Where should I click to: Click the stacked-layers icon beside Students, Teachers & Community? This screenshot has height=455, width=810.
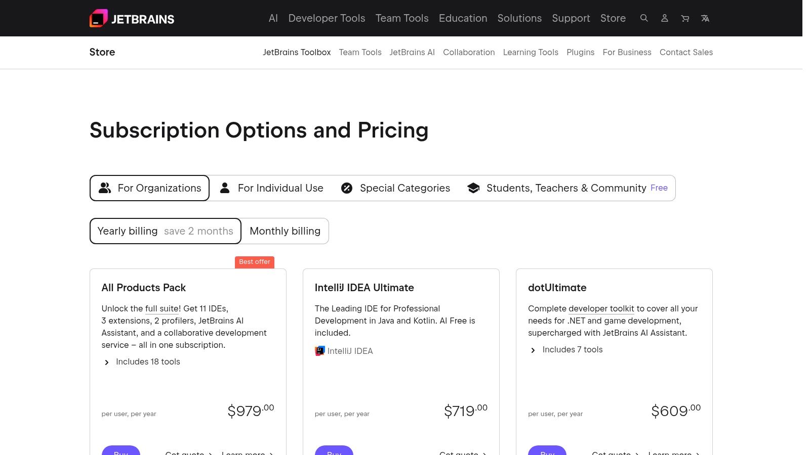(473, 188)
